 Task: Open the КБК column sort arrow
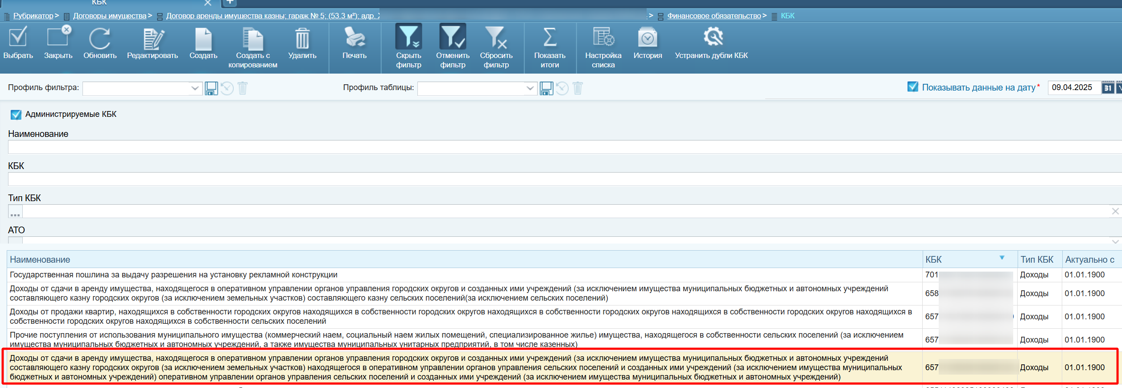(1002, 258)
